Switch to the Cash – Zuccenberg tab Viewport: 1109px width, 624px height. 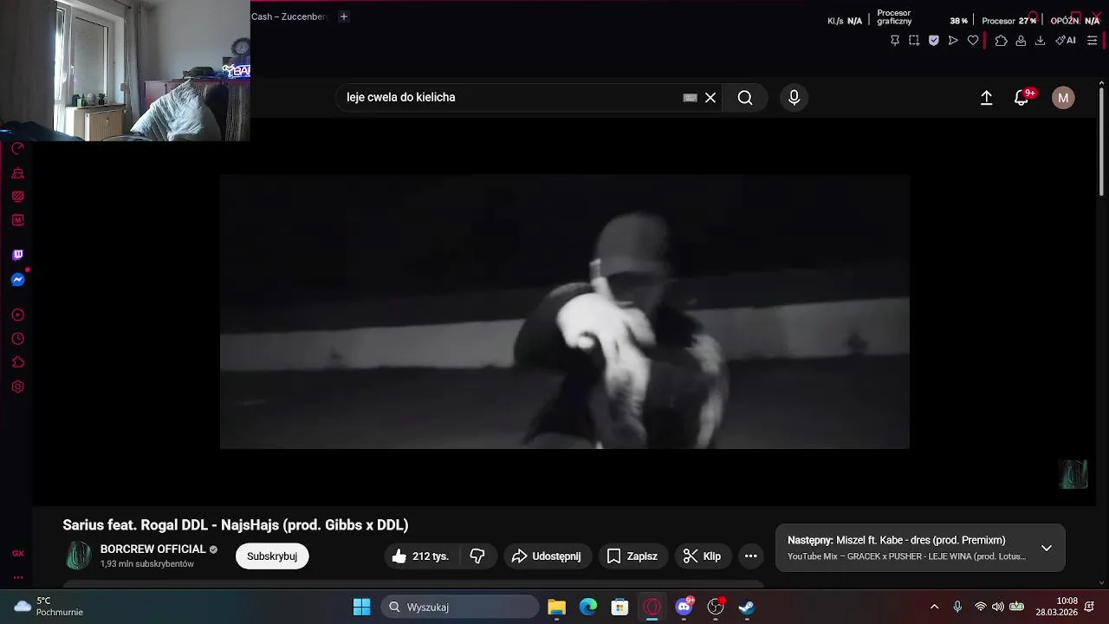click(x=289, y=16)
